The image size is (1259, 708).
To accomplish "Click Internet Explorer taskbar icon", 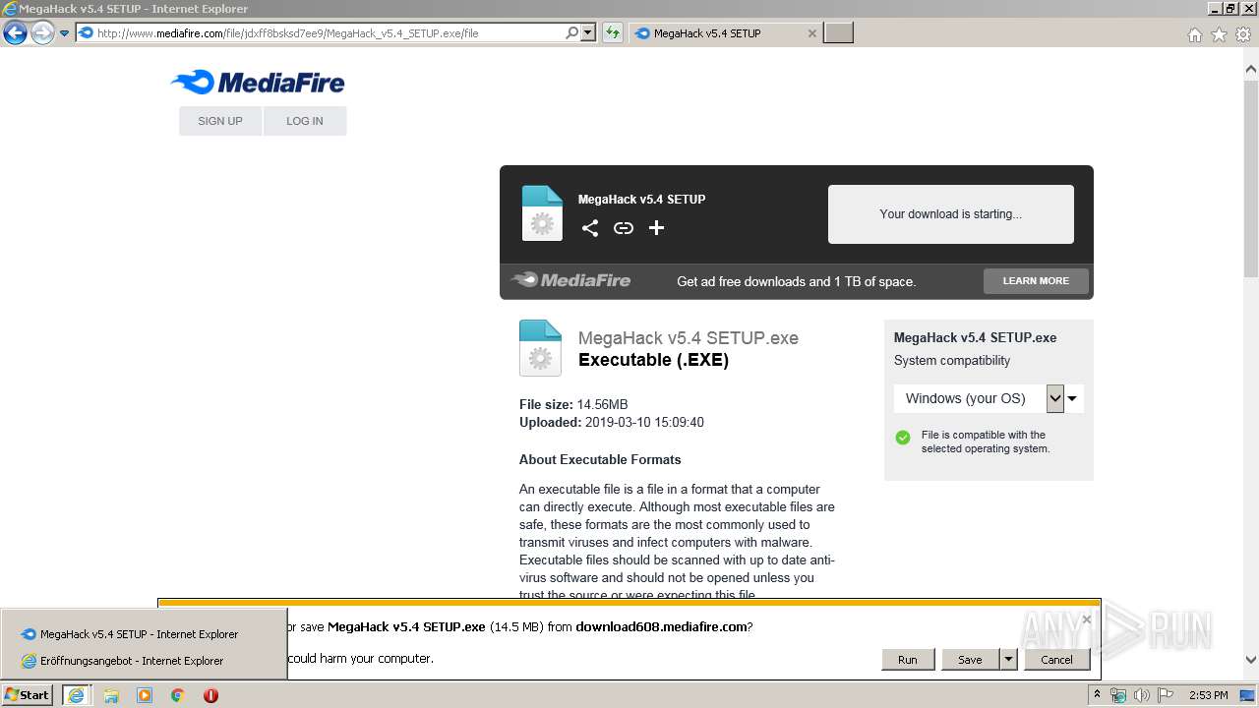I will tap(76, 695).
